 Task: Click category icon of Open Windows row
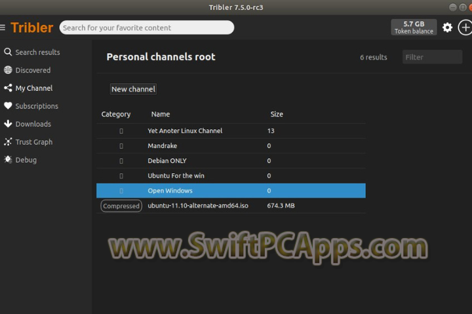coord(121,191)
